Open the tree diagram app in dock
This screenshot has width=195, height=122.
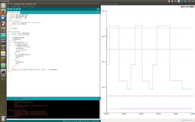pyautogui.click(x=3, y=30)
